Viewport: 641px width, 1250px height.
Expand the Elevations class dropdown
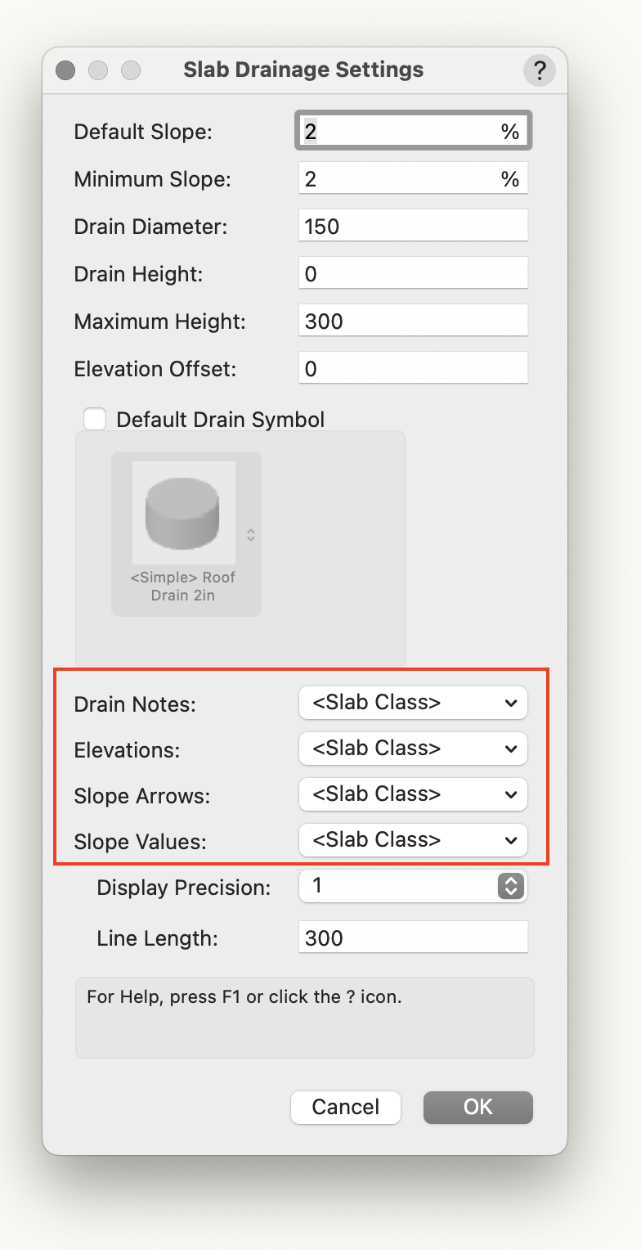[413, 749]
